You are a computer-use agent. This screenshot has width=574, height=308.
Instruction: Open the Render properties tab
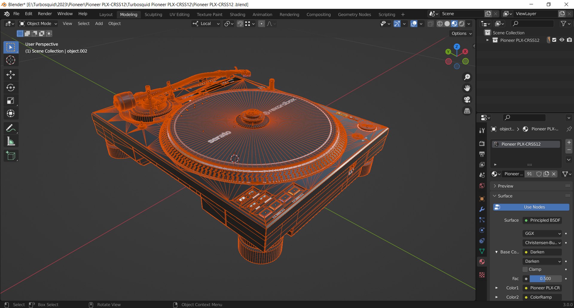(482, 144)
